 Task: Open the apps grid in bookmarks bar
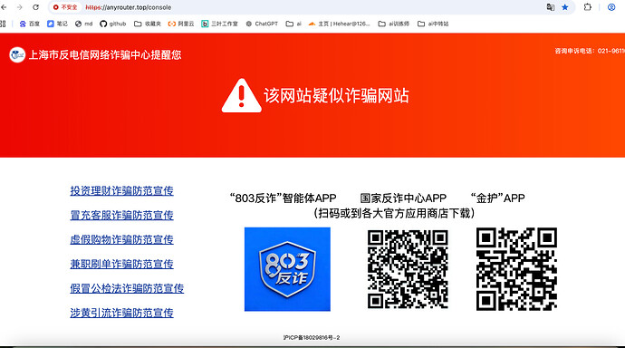(3, 24)
